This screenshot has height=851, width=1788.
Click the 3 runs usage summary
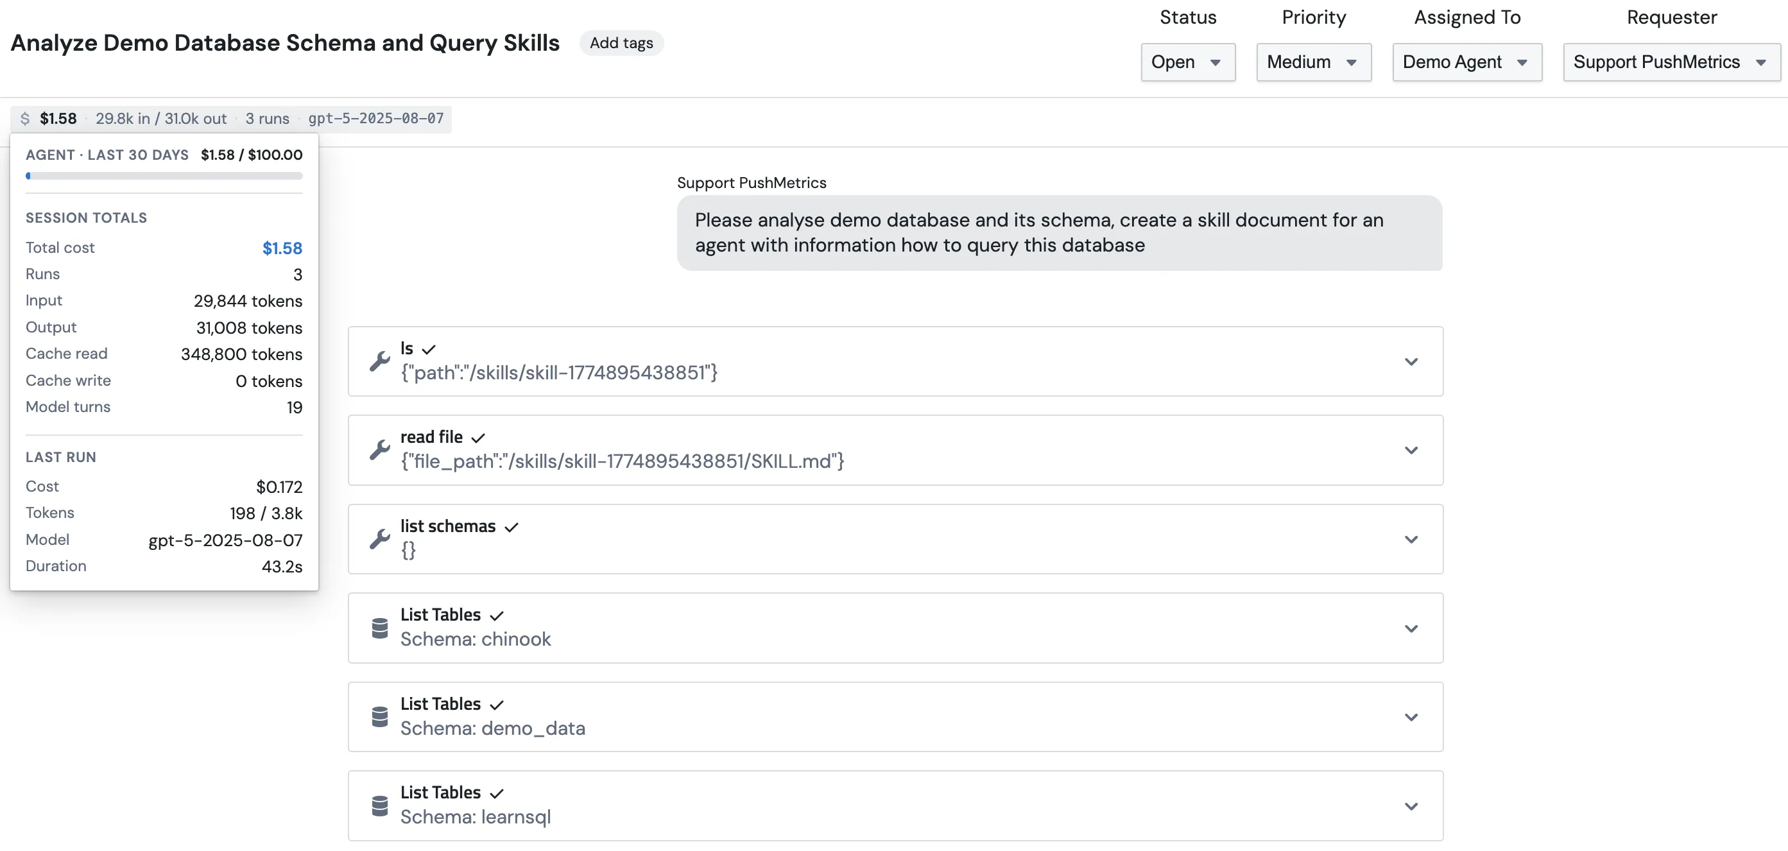267,119
